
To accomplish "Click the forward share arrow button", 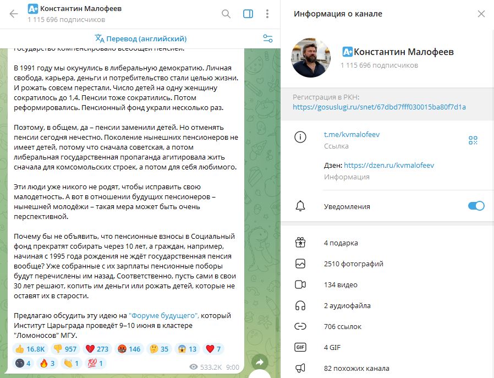I will click(260, 362).
